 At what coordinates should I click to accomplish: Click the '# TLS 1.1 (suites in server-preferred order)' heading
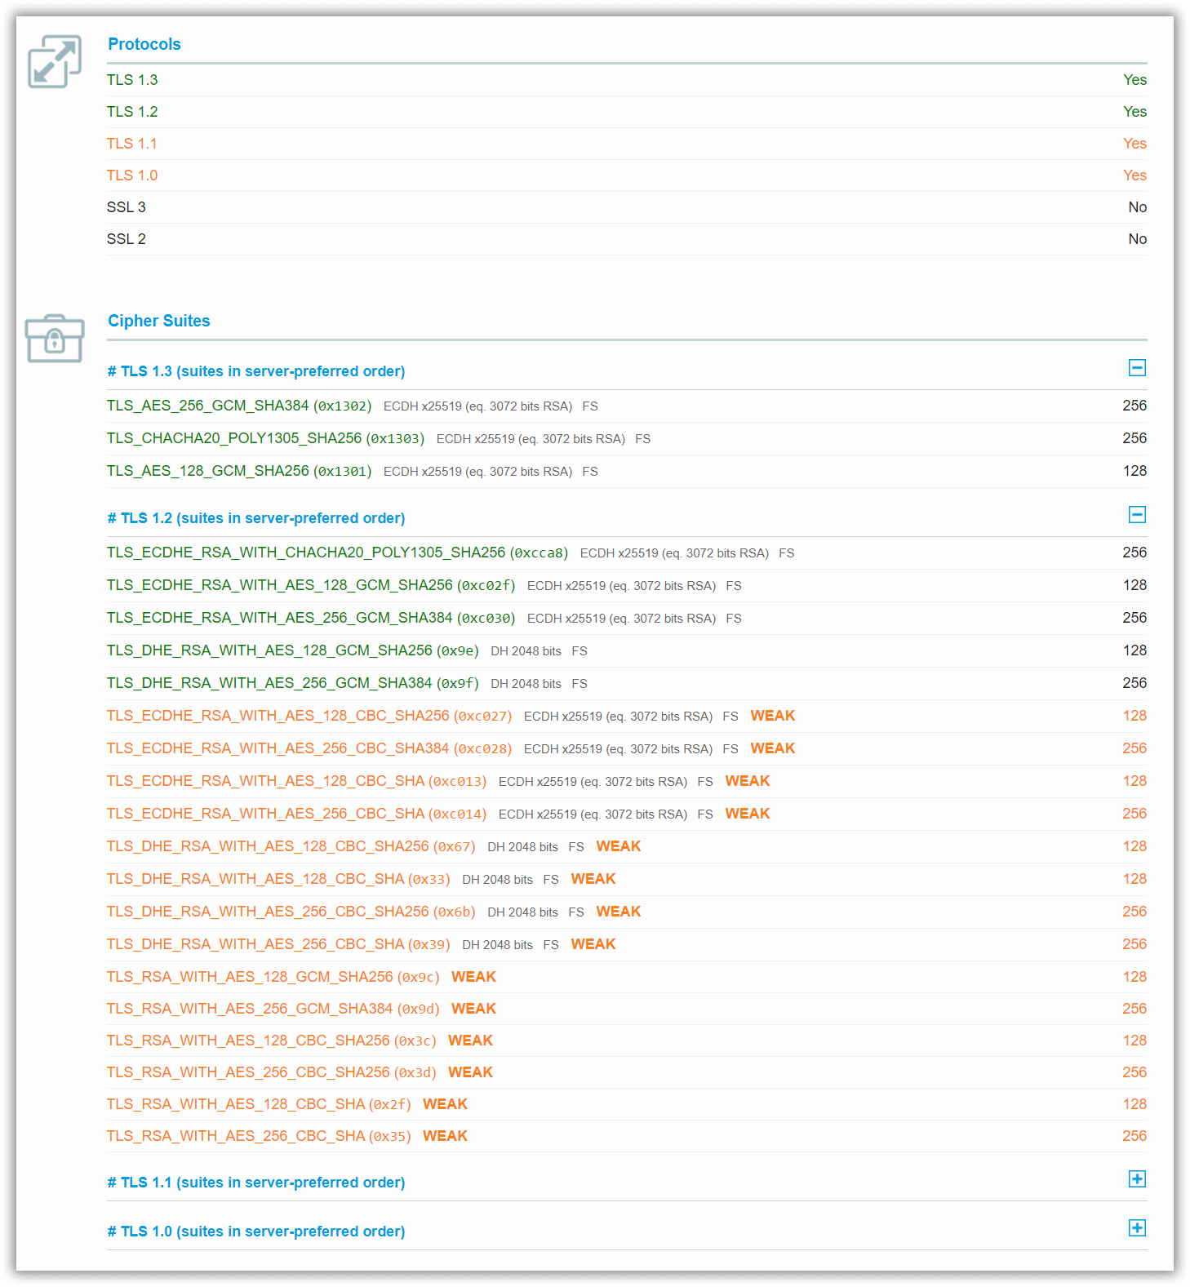pos(256,1183)
